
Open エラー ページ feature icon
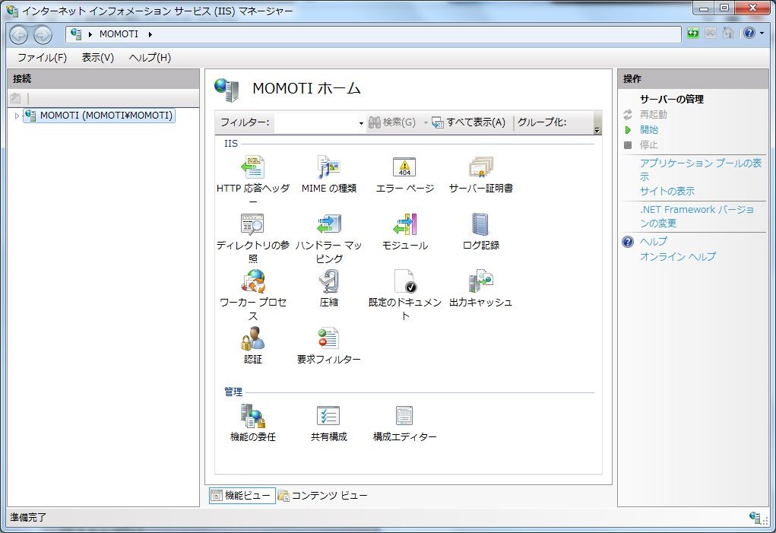(x=404, y=167)
